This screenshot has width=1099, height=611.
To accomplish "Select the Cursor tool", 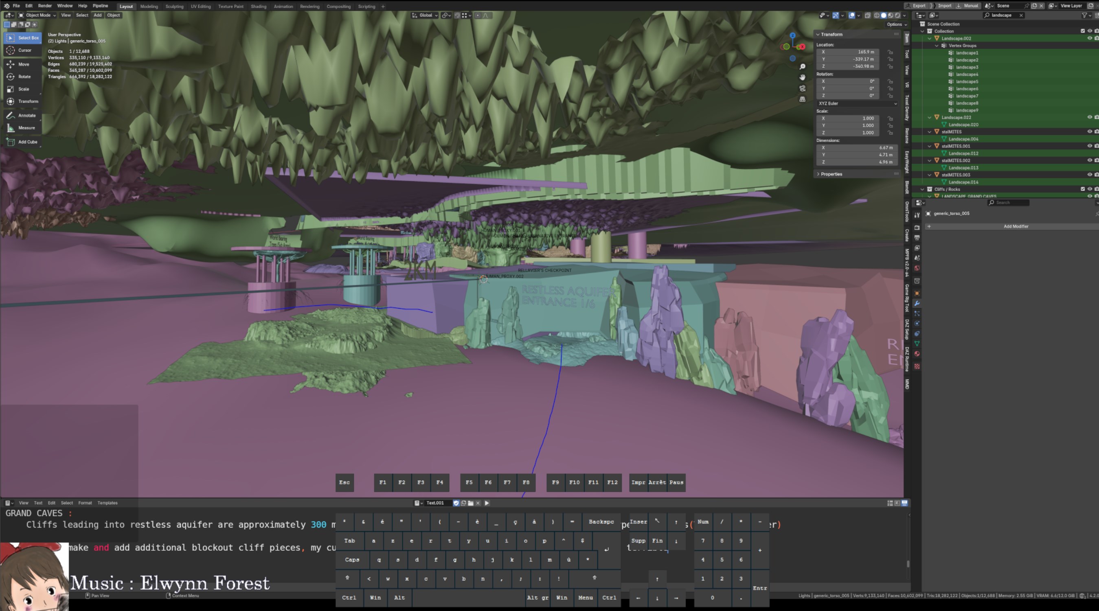I will point(23,50).
